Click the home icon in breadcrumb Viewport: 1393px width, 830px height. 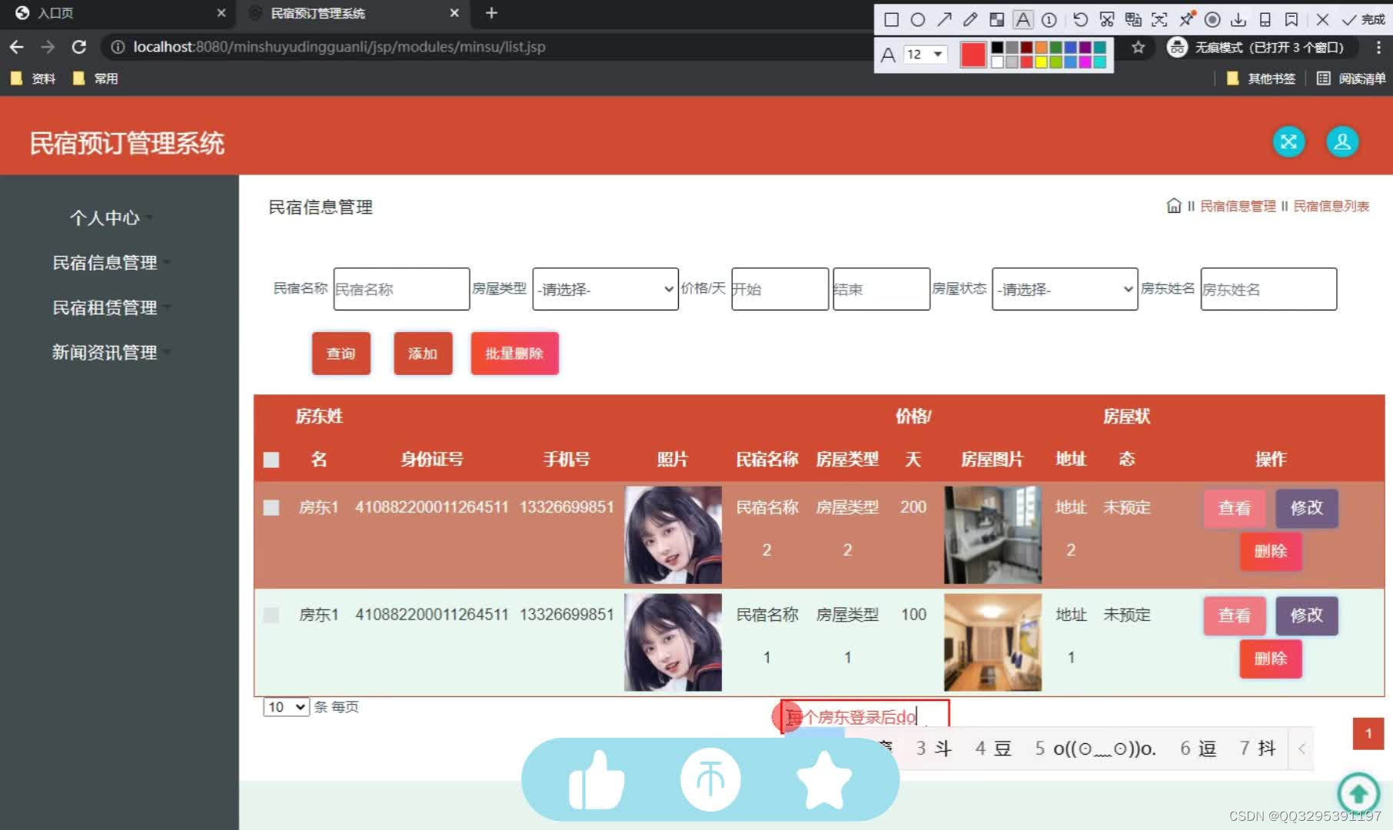[x=1173, y=206]
